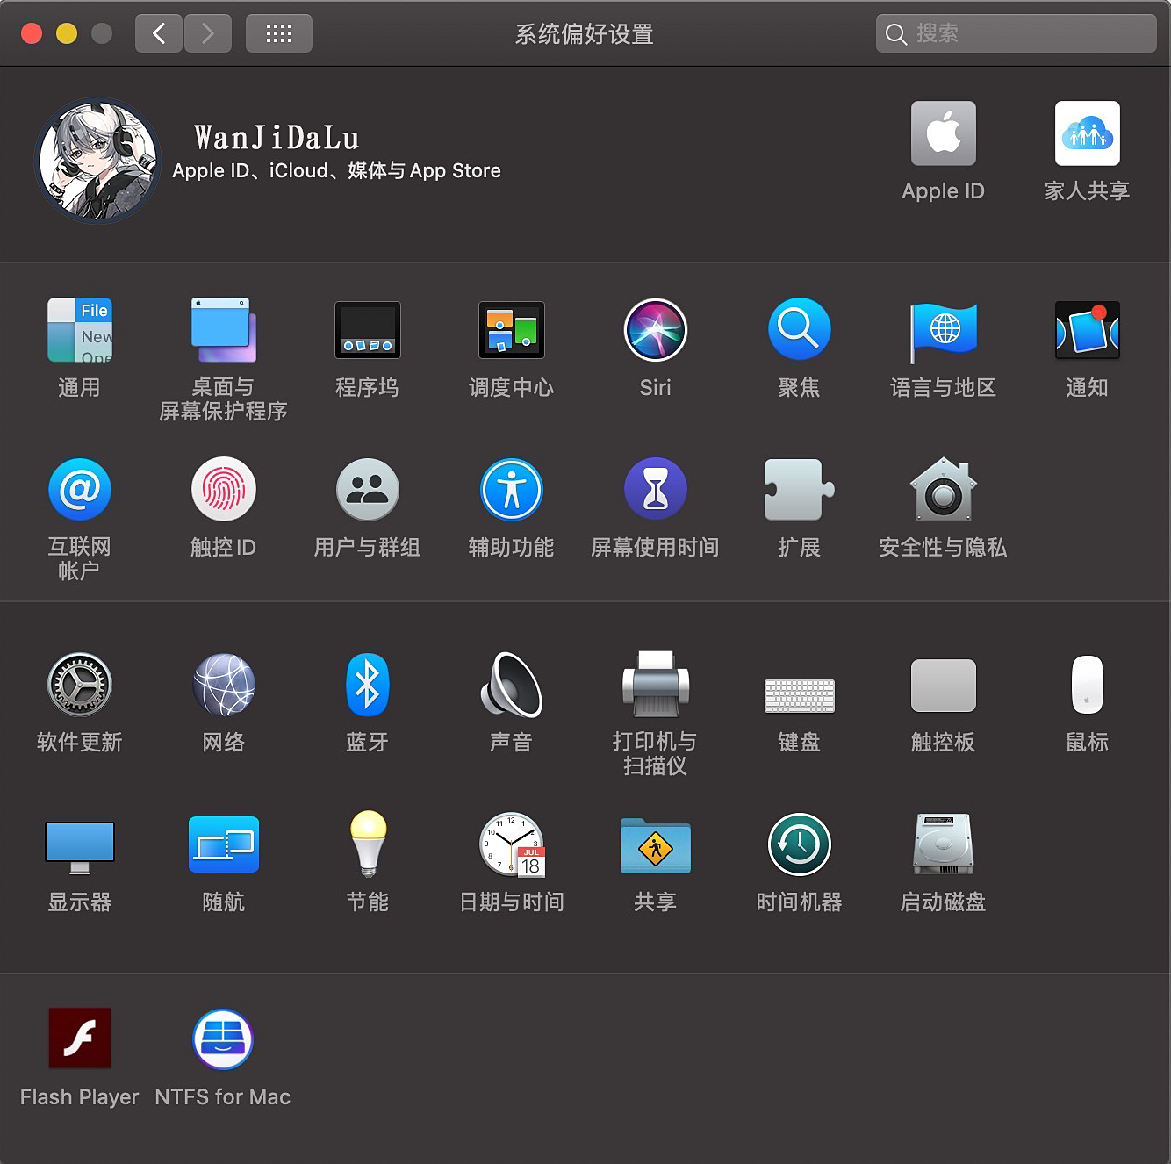Show all preference panes grid
The image size is (1171, 1164).
(x=279, y=32)
